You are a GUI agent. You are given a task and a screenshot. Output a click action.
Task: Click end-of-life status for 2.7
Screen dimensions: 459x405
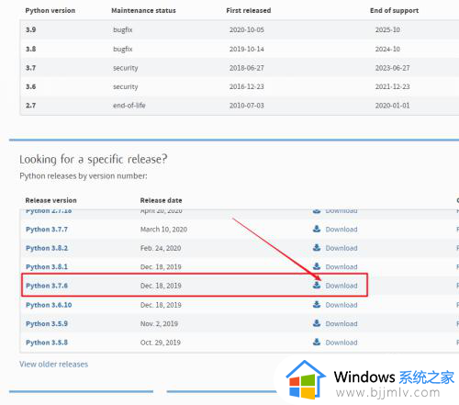point(129,106)
